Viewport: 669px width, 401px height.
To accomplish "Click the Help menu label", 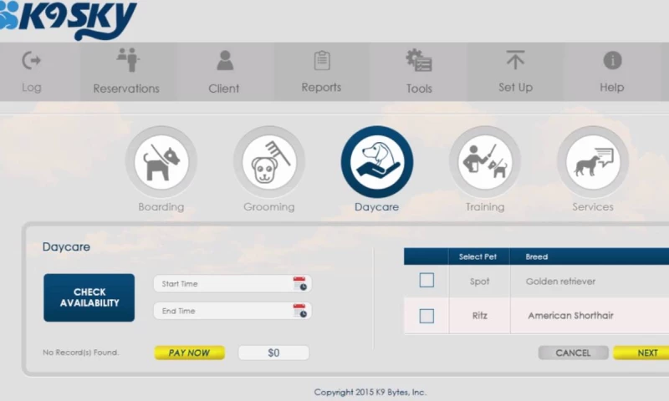I will [x=612, y=88].
